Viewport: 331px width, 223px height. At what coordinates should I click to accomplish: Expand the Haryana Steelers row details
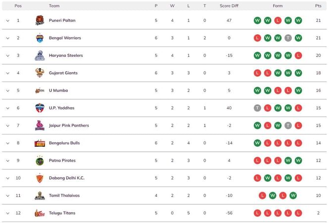(x=8, y=56)
